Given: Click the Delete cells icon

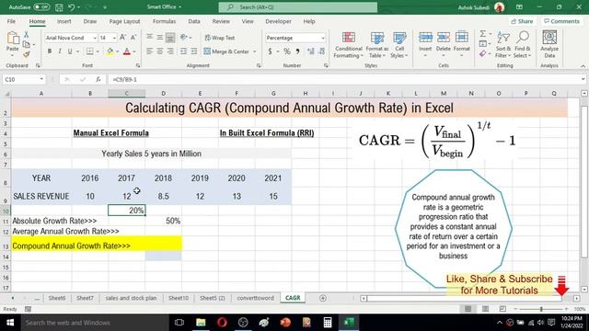Looking at the screenshot, I should tap(444, 38).
